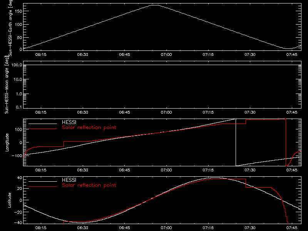Click the 40 tick on Latitude axis

point(20,178)
